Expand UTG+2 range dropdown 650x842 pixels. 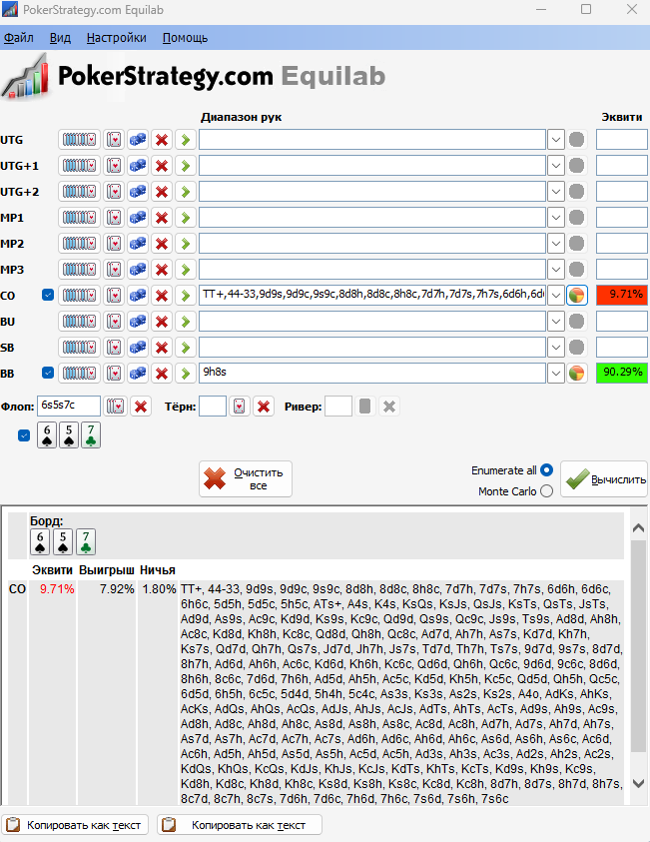tap(556, 192)
